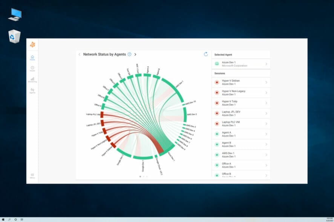Expand AWS Dev 1 session row chevron
334x222 pixels.
pyautogui.click(x=266, y=155)
